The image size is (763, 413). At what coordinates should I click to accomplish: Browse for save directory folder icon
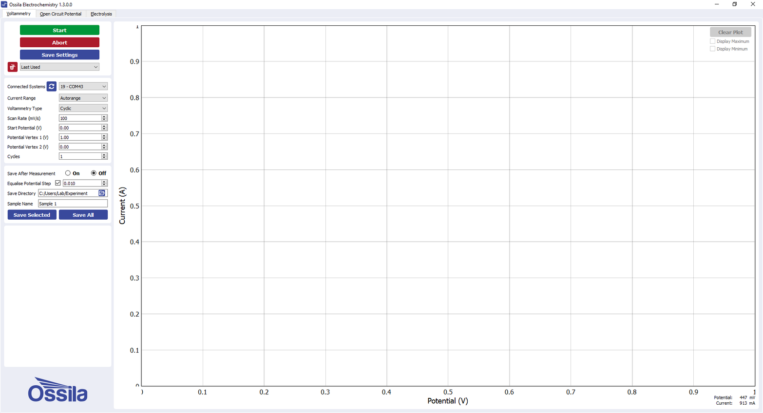tap(102, 193)
